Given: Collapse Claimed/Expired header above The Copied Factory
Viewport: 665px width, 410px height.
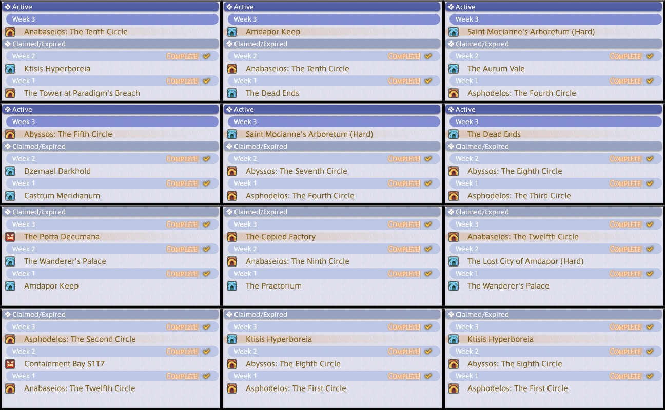Looking at the screenshot, I should 332,212.
